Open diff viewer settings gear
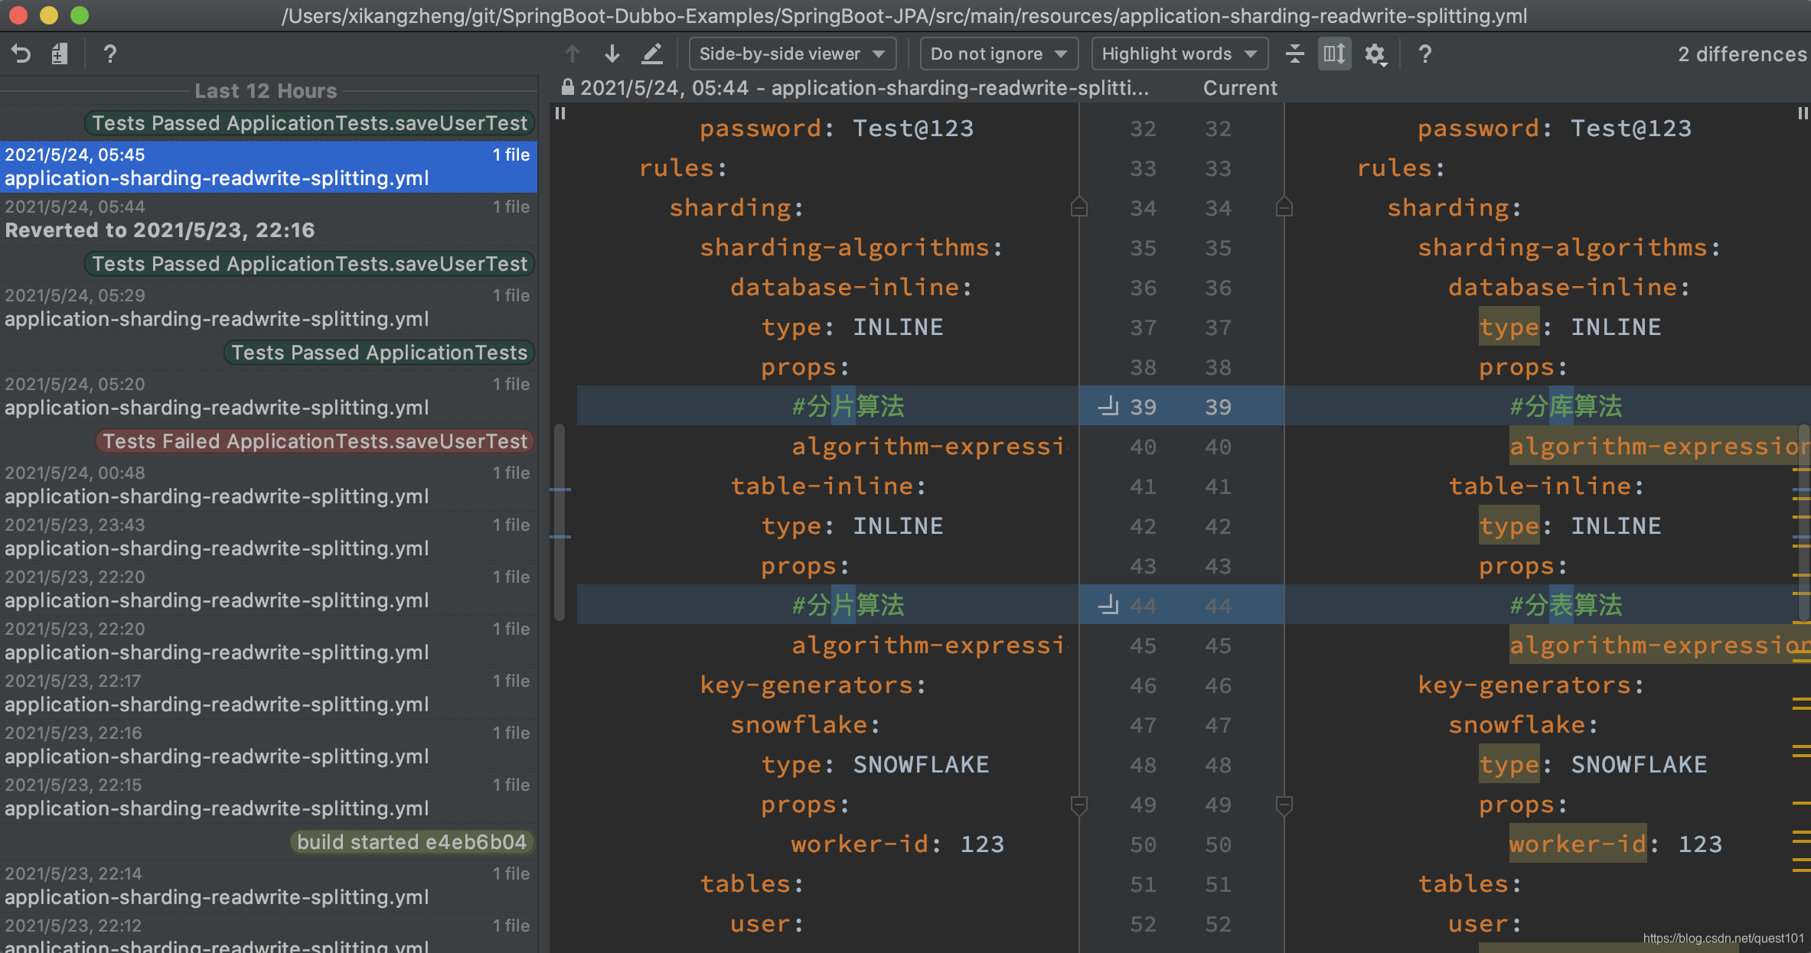 pyautogui.click(x=1375, y=54)
